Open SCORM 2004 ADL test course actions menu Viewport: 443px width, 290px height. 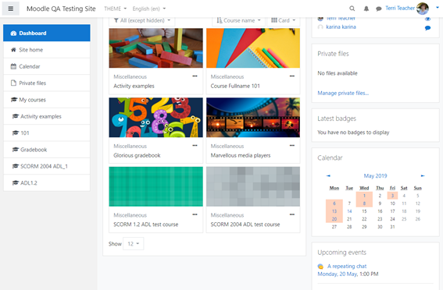[292, 214]
